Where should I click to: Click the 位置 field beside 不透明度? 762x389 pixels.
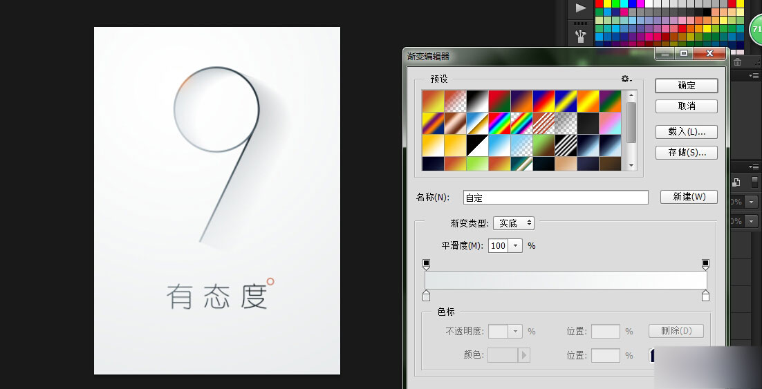tap(606, 331)
